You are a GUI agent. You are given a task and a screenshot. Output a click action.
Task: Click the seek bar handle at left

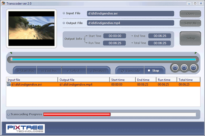(x=12, y=59)
